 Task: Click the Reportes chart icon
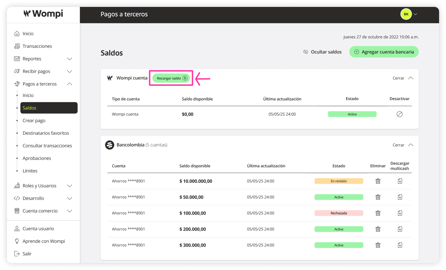(17, 59)
